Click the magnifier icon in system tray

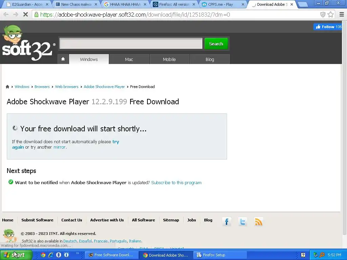pyautogui.click(x=322, y=255)
